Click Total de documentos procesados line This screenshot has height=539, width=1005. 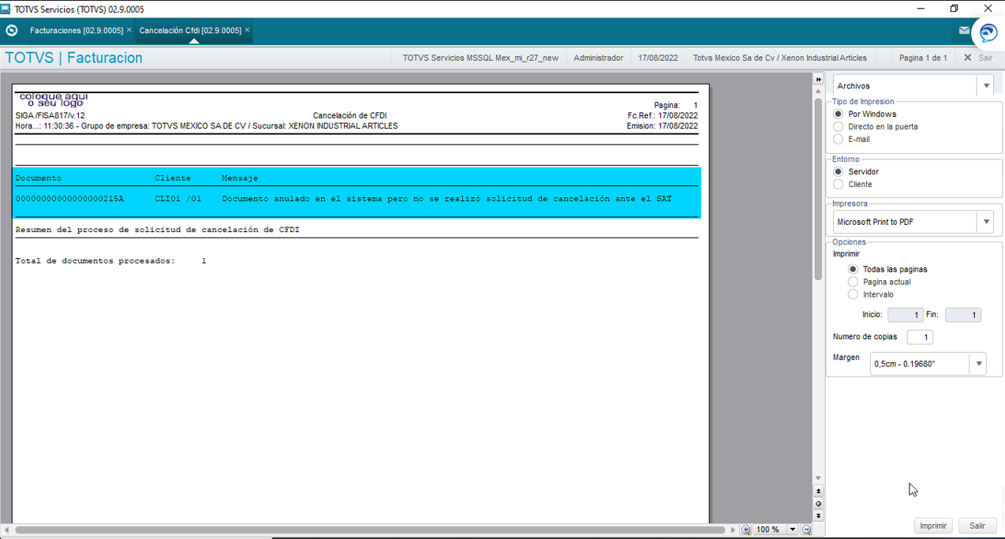pyautogui.click(x=110, y=260)
